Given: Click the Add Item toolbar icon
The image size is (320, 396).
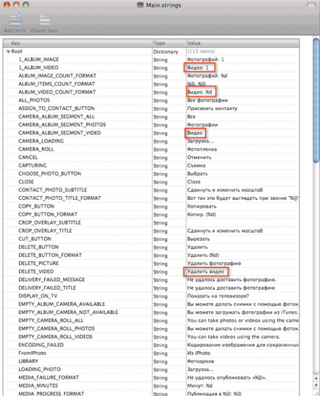Looking at the screenshot, I should point(15,20).
